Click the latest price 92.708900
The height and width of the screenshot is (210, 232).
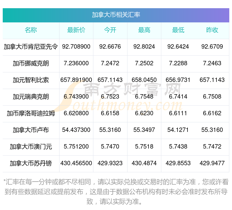click(76, 47)
